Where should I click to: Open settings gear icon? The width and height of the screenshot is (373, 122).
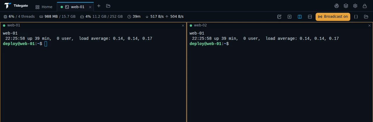355,6
